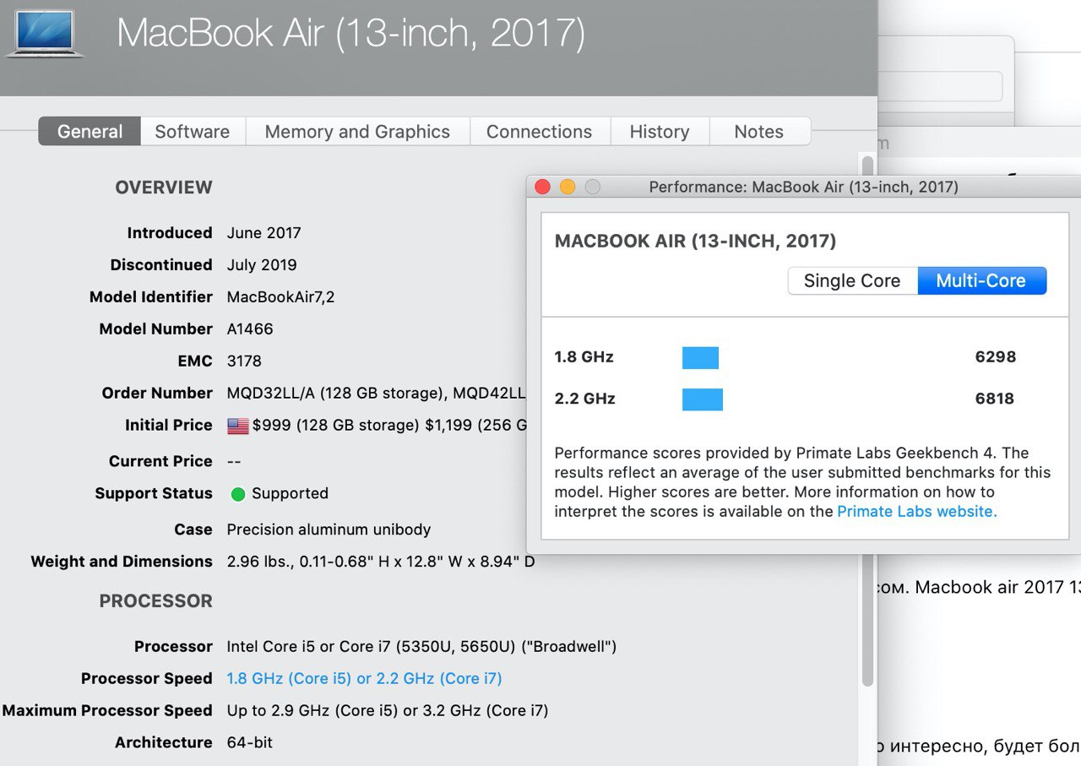Click the Introduced value June 2017
This screenshot has width=1081, height=766.
point(264,233)
